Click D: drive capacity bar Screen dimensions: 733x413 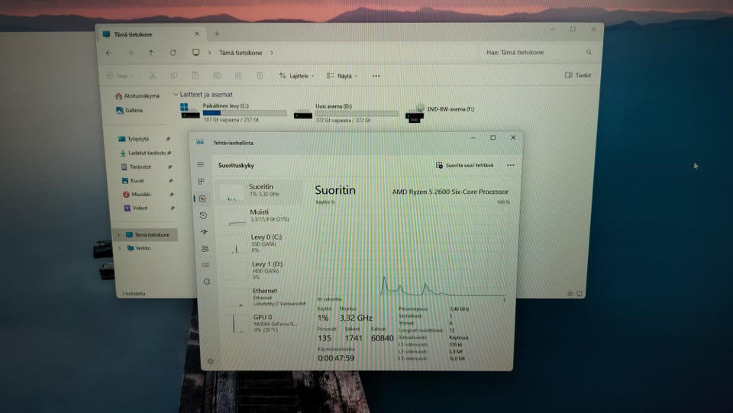pyautogui.click(x=357, y=113)
